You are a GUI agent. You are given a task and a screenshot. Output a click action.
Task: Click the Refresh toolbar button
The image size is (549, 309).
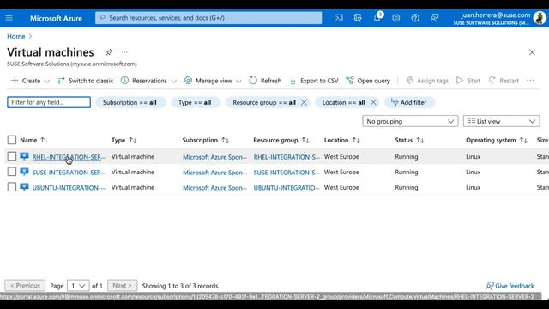coord(265,81)
